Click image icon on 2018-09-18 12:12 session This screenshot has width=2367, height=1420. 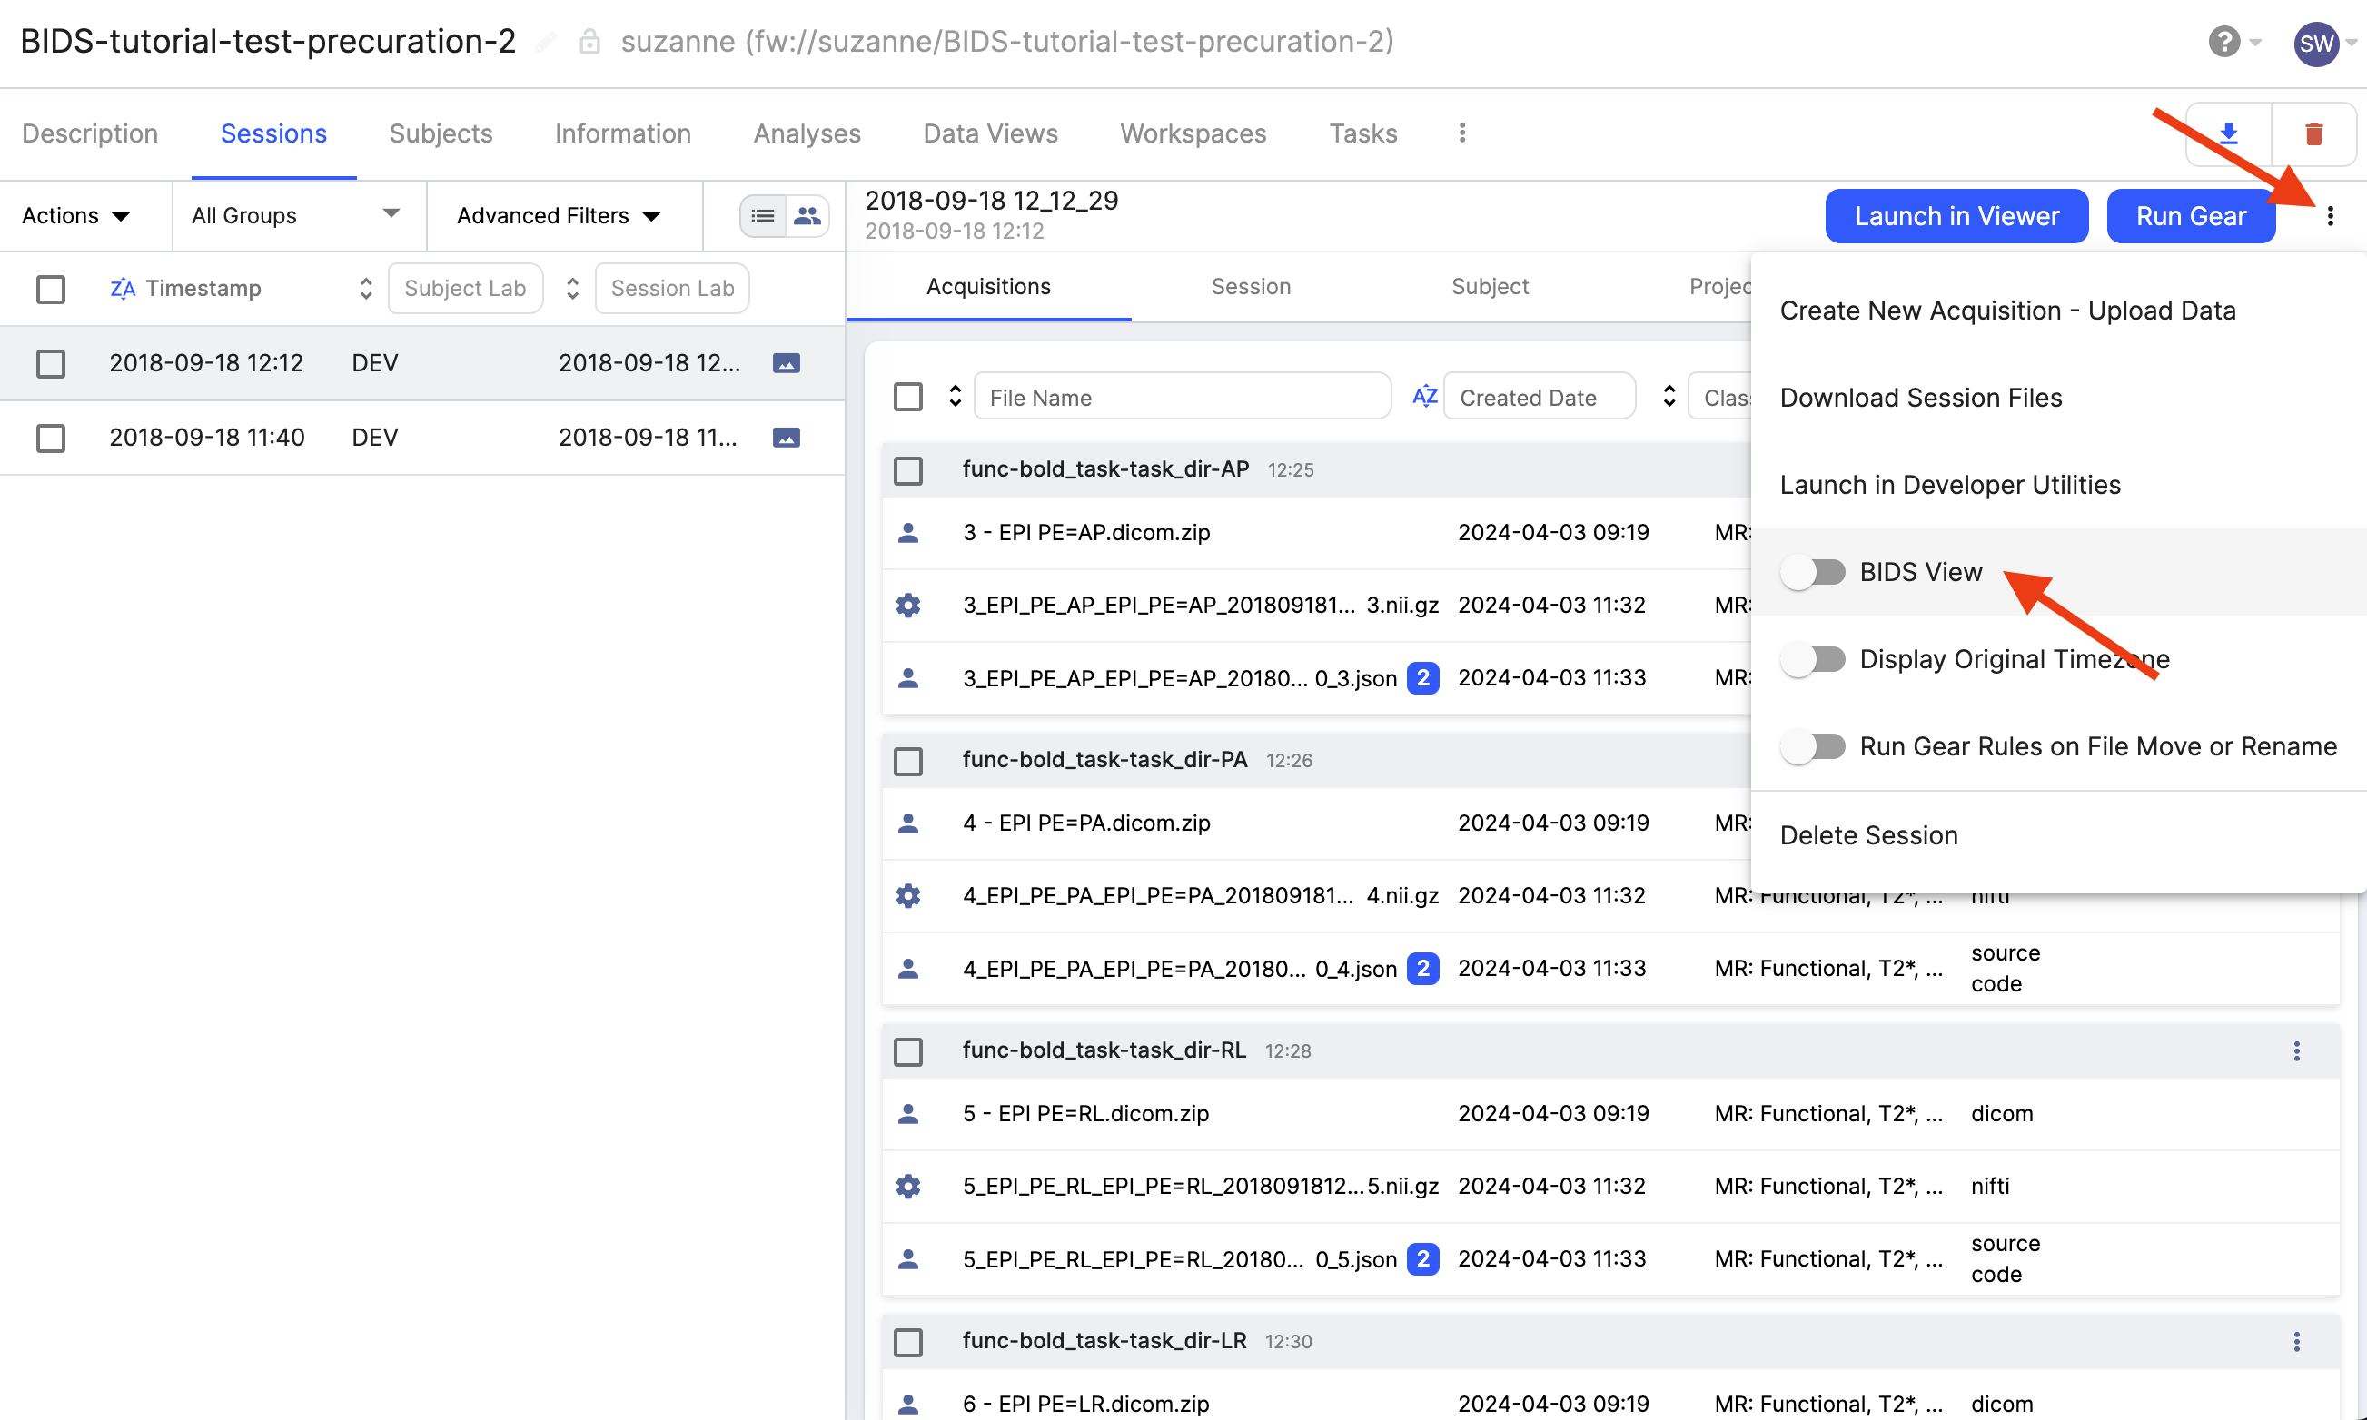coord(786,363)
